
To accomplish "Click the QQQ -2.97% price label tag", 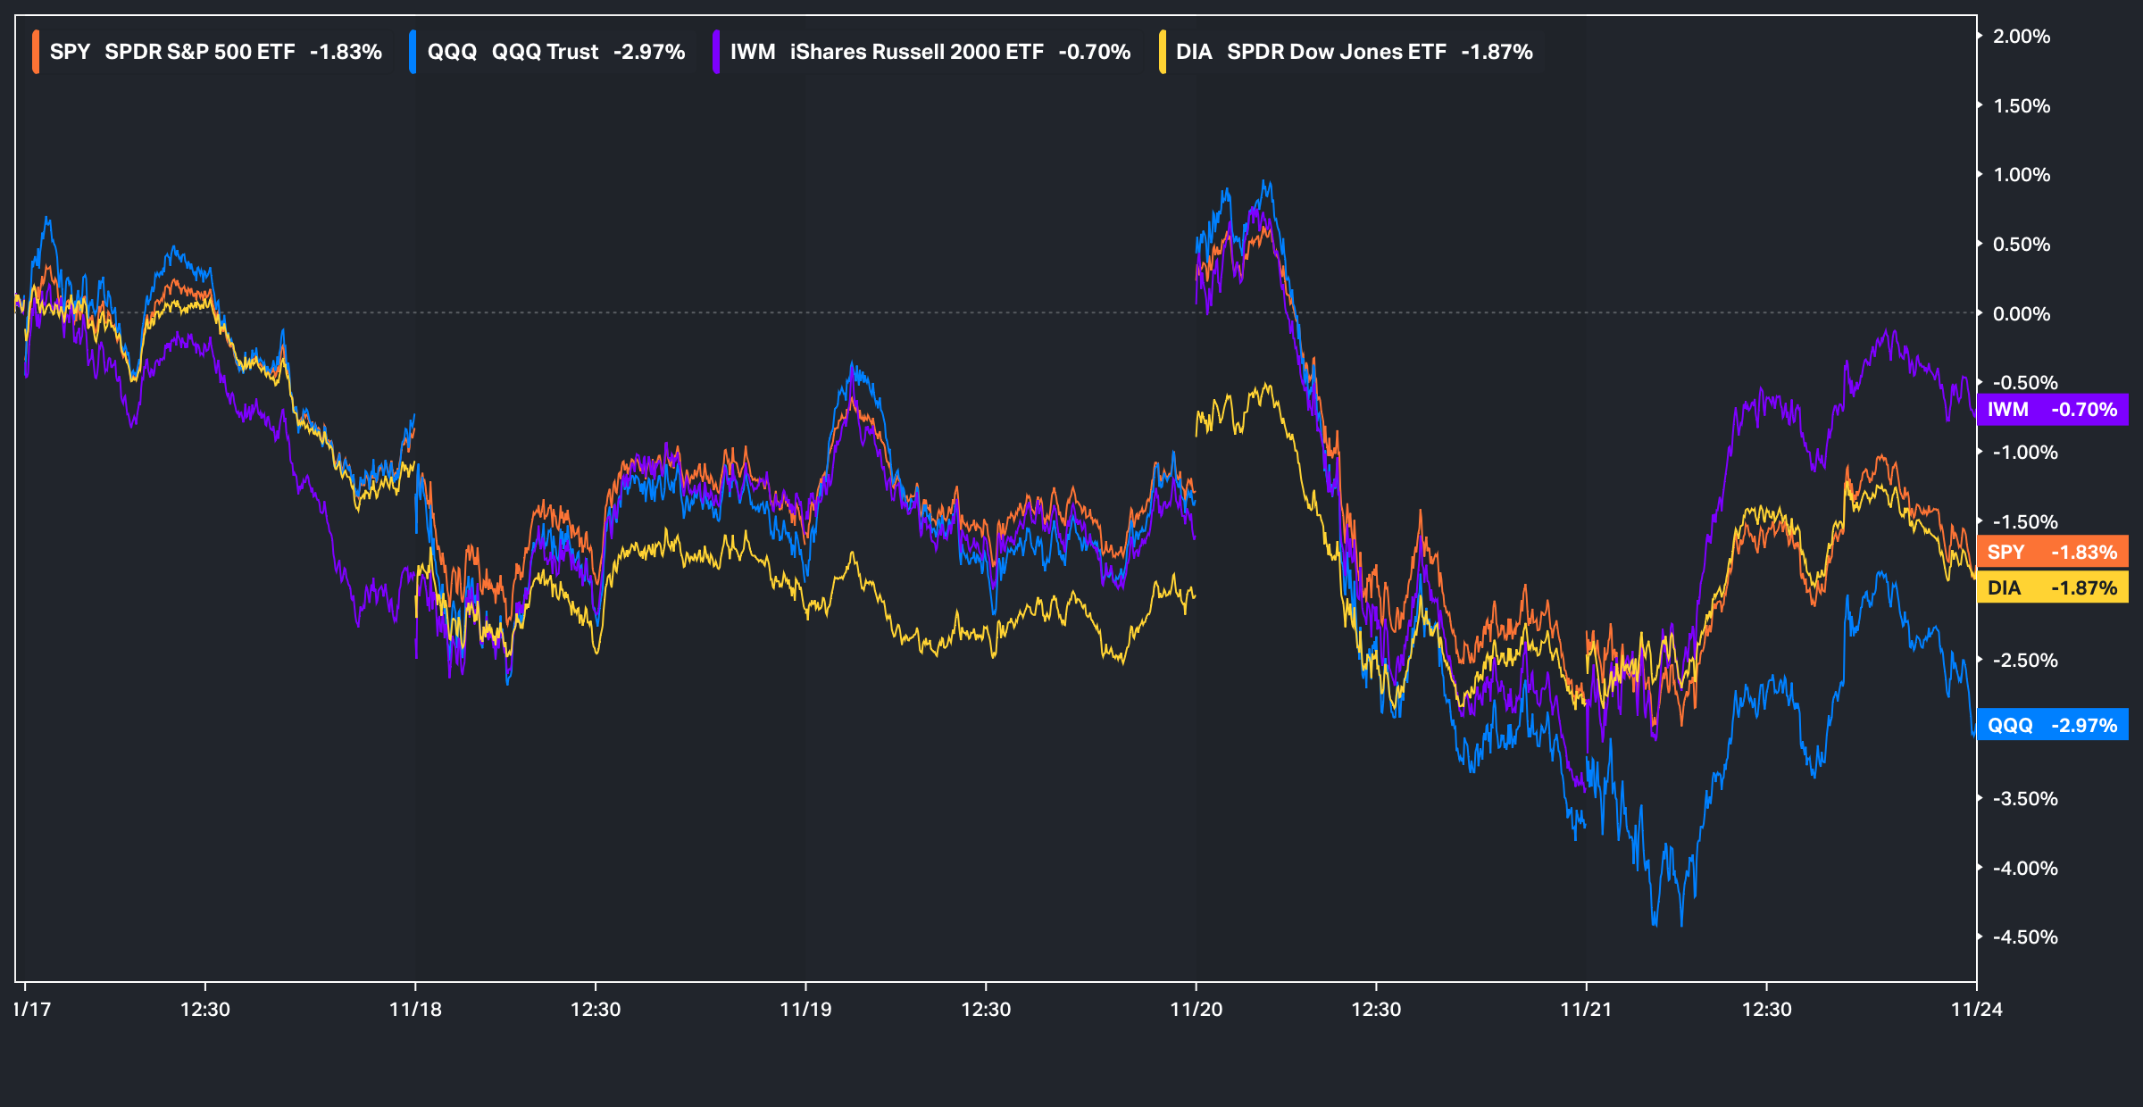I will coord(2052,725).
